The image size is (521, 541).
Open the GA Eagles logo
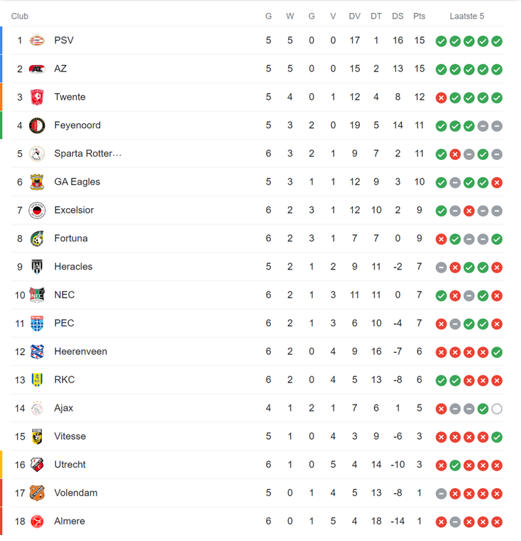click(37, 182)
